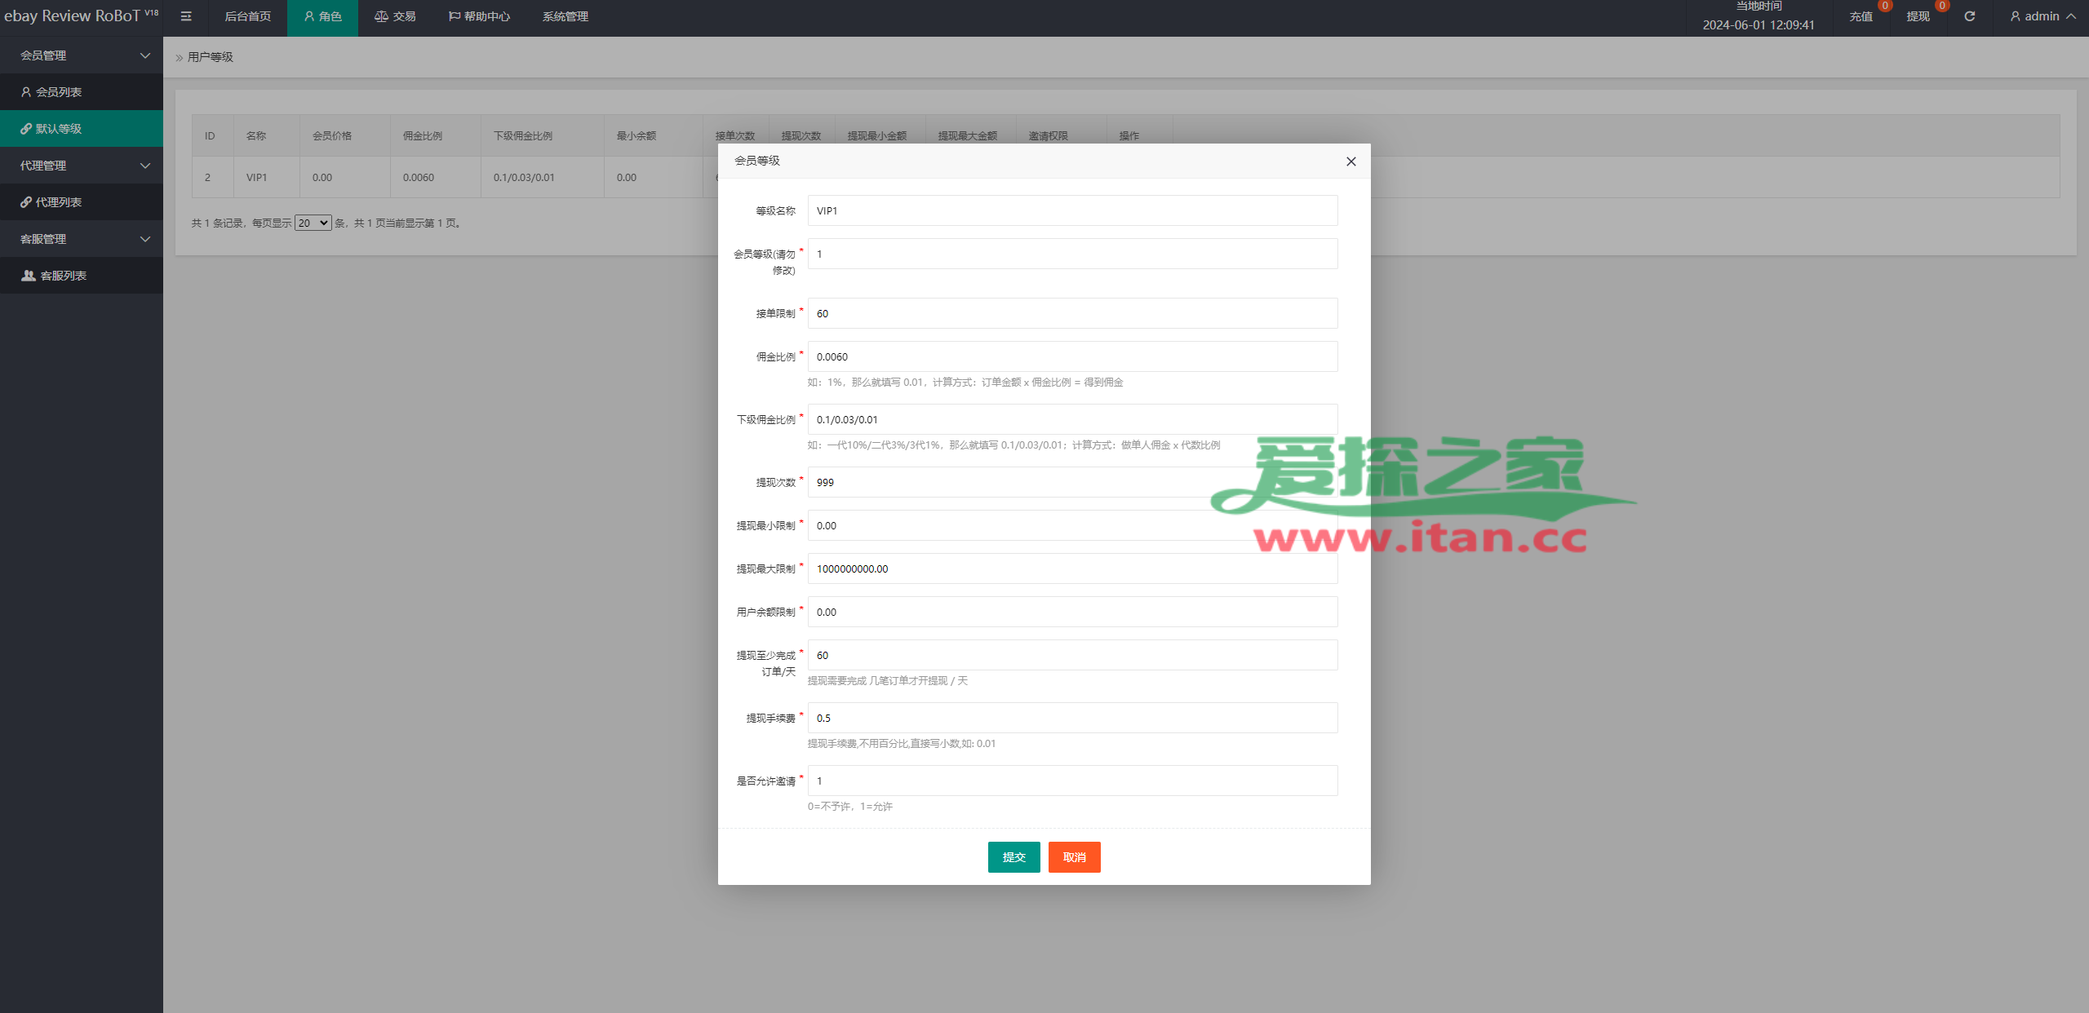Open the 系统管理 top menu
2089x1013 pixels.
pos(565,16)
